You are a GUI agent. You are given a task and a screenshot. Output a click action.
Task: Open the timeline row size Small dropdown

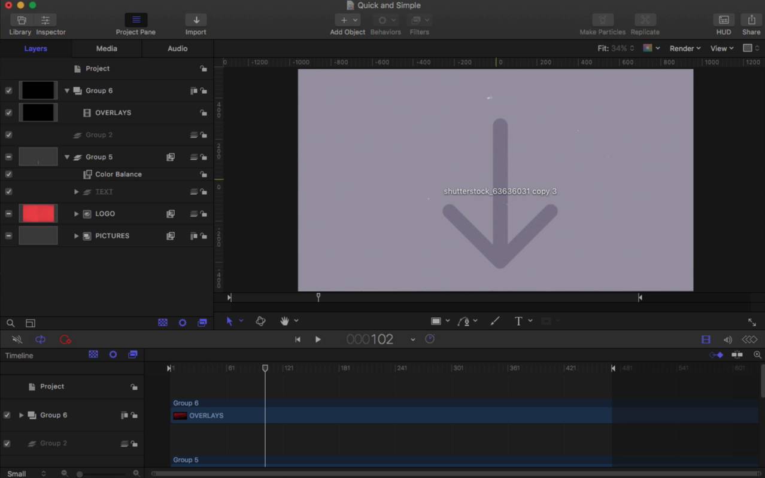(26, 474)
